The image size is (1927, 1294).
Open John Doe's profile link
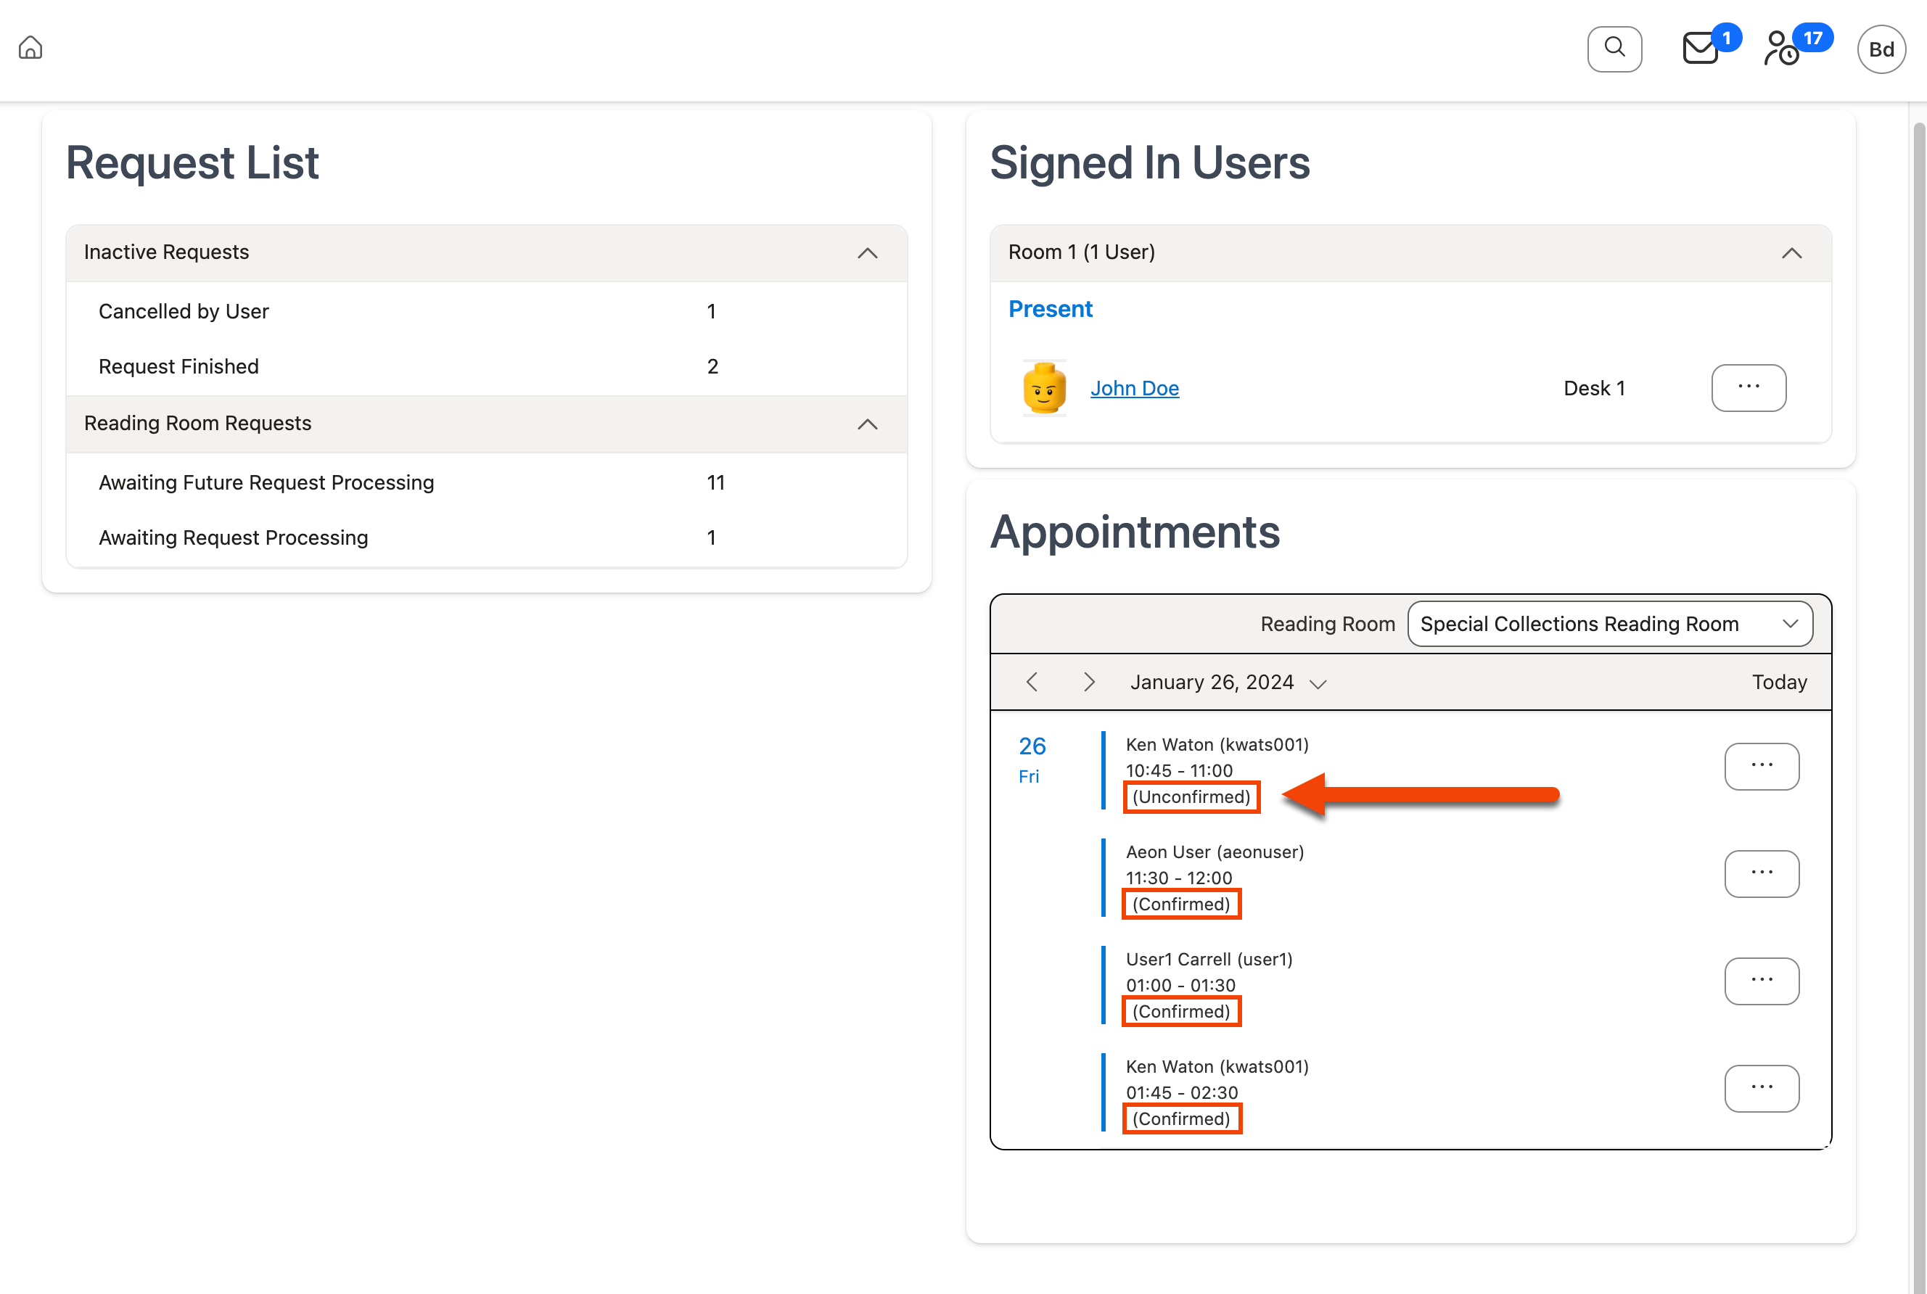point(1135,388)
